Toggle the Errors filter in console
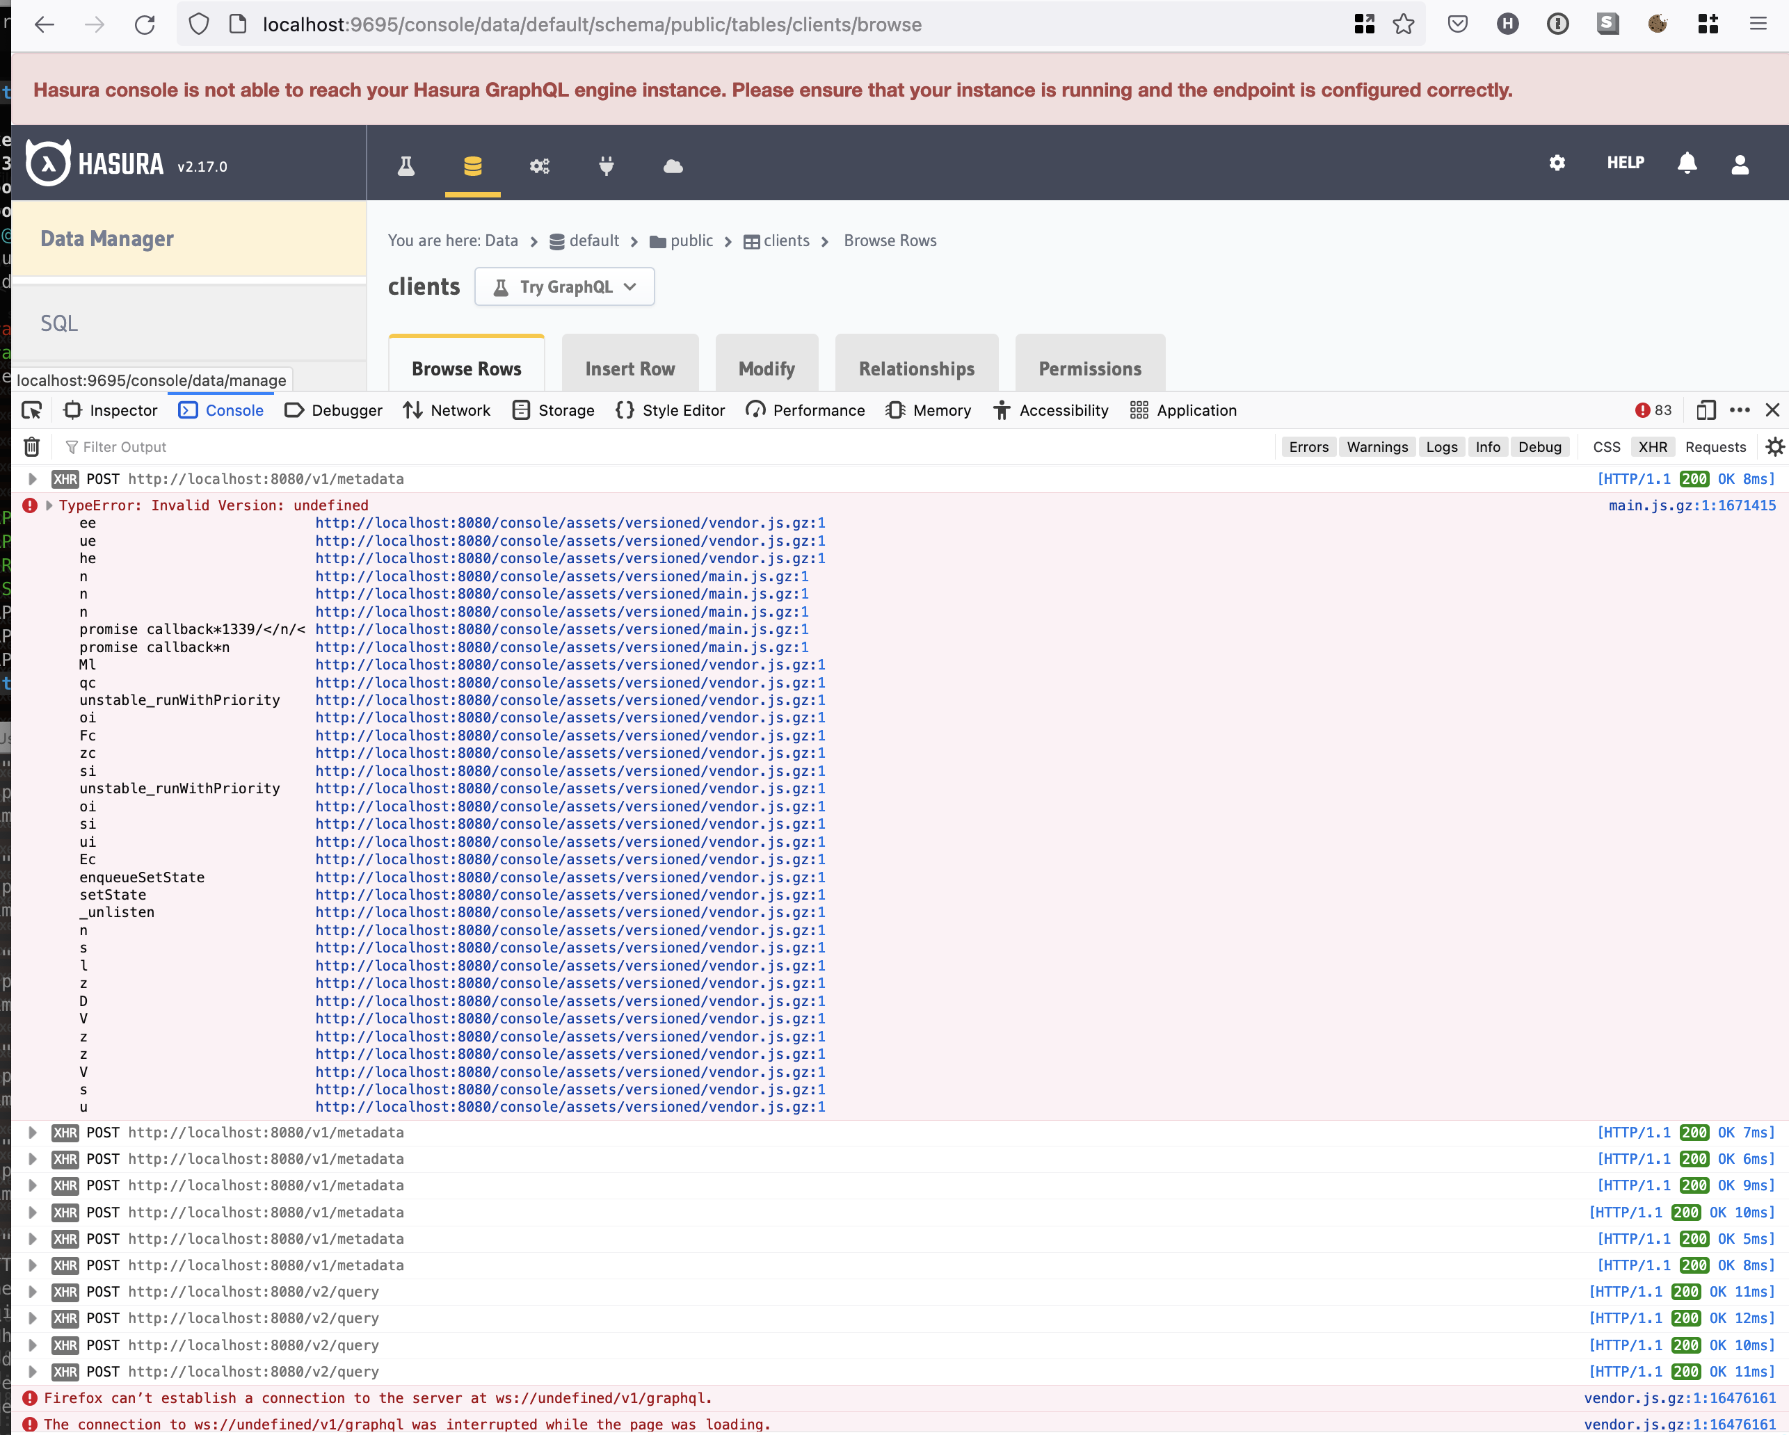This screenshot has height=1435, width=1789. point(1308,447)
